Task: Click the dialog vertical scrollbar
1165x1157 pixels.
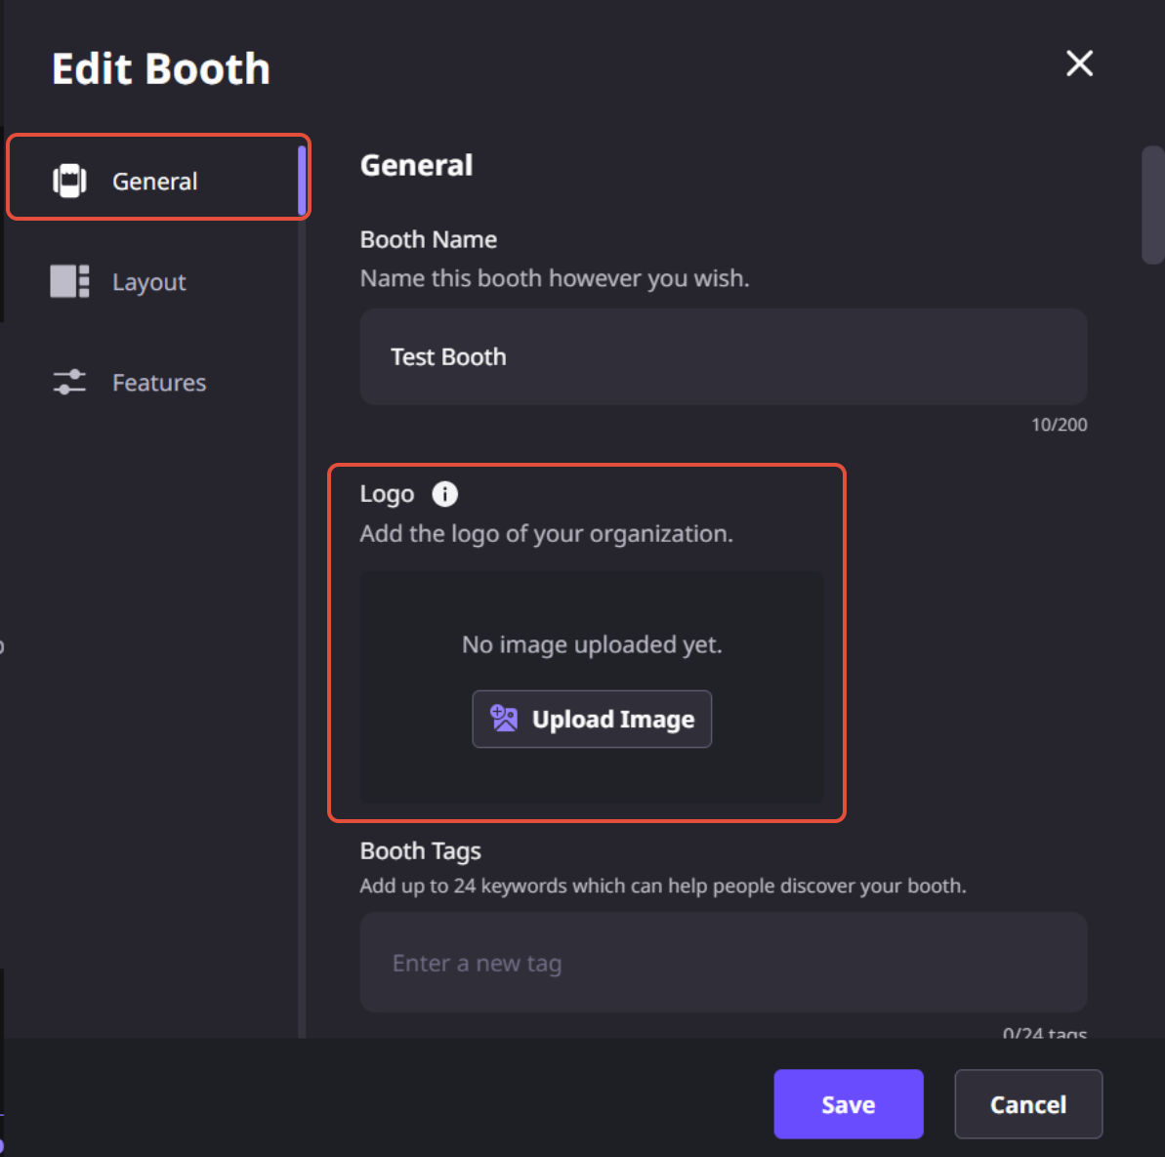Action: [1152, 205]
